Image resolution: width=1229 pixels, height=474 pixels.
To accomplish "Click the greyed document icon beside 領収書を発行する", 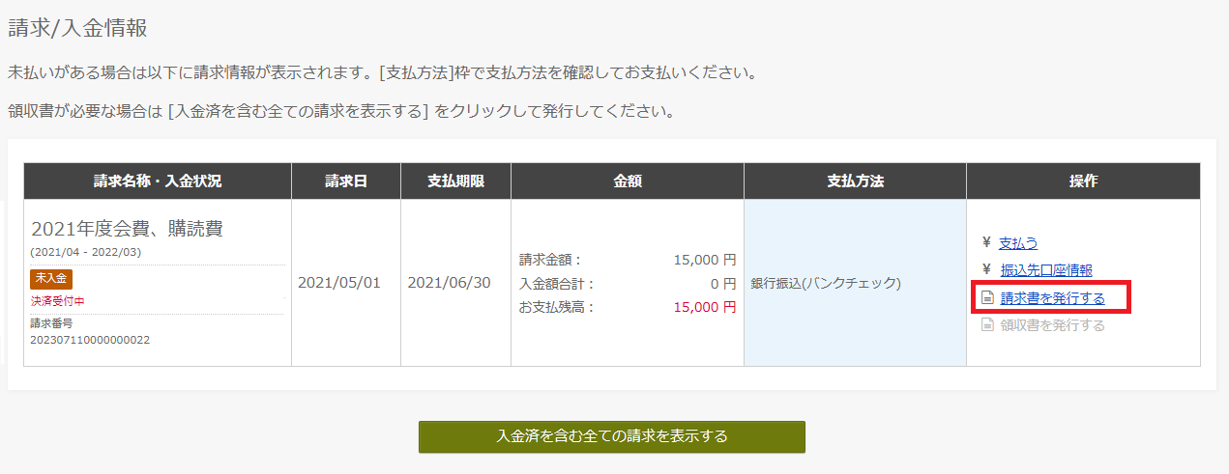I will pyautogui.click(x=987, y=325).
